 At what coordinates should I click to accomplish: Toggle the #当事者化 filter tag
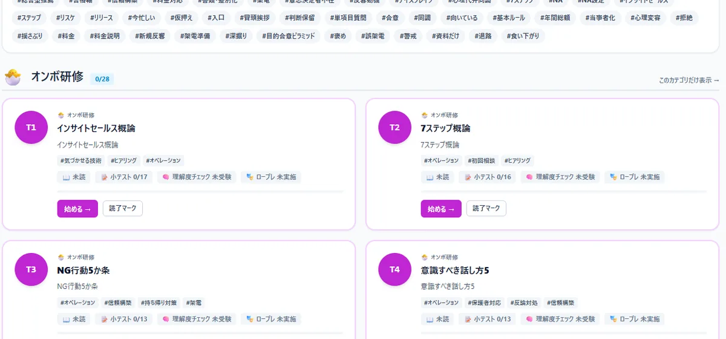(x=600, y=18)
